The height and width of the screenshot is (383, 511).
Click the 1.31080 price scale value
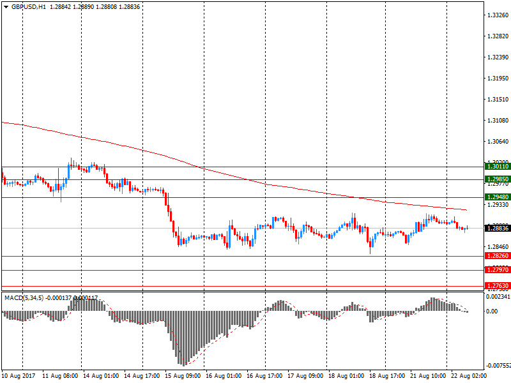coord(498,121)
